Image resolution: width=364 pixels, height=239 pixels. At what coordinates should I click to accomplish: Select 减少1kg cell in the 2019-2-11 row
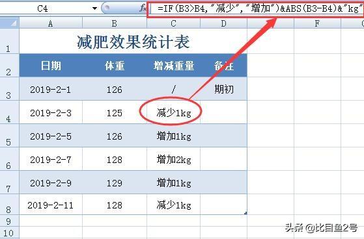(x=174, y=205)
